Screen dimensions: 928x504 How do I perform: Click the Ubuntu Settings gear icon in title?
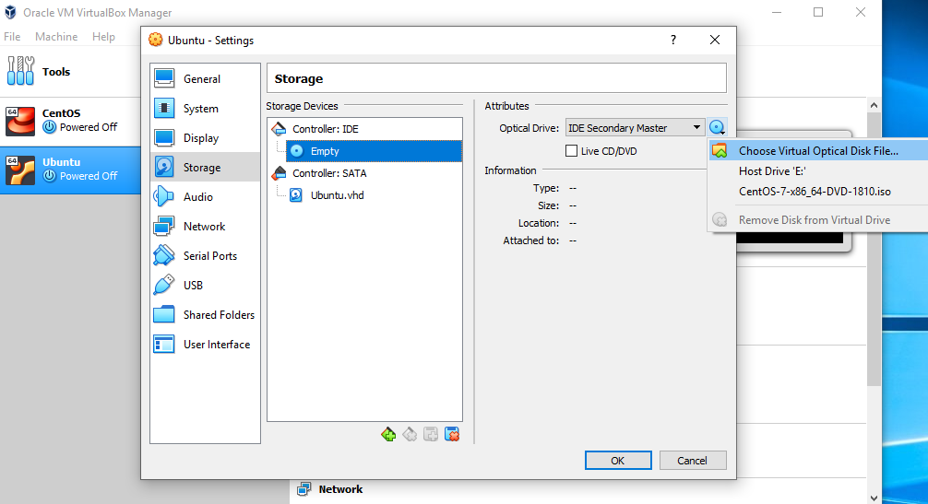pos(156,40)
